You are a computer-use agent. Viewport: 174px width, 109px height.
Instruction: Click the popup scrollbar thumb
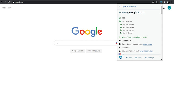click(x=161, y=10)
